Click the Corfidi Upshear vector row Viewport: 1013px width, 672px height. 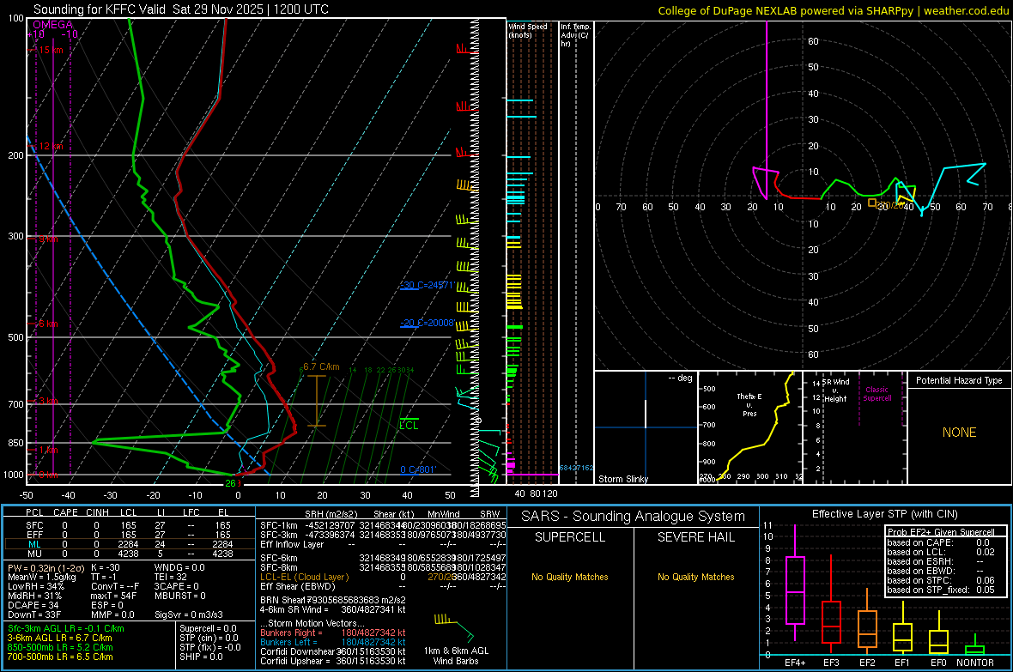point(333,661)
